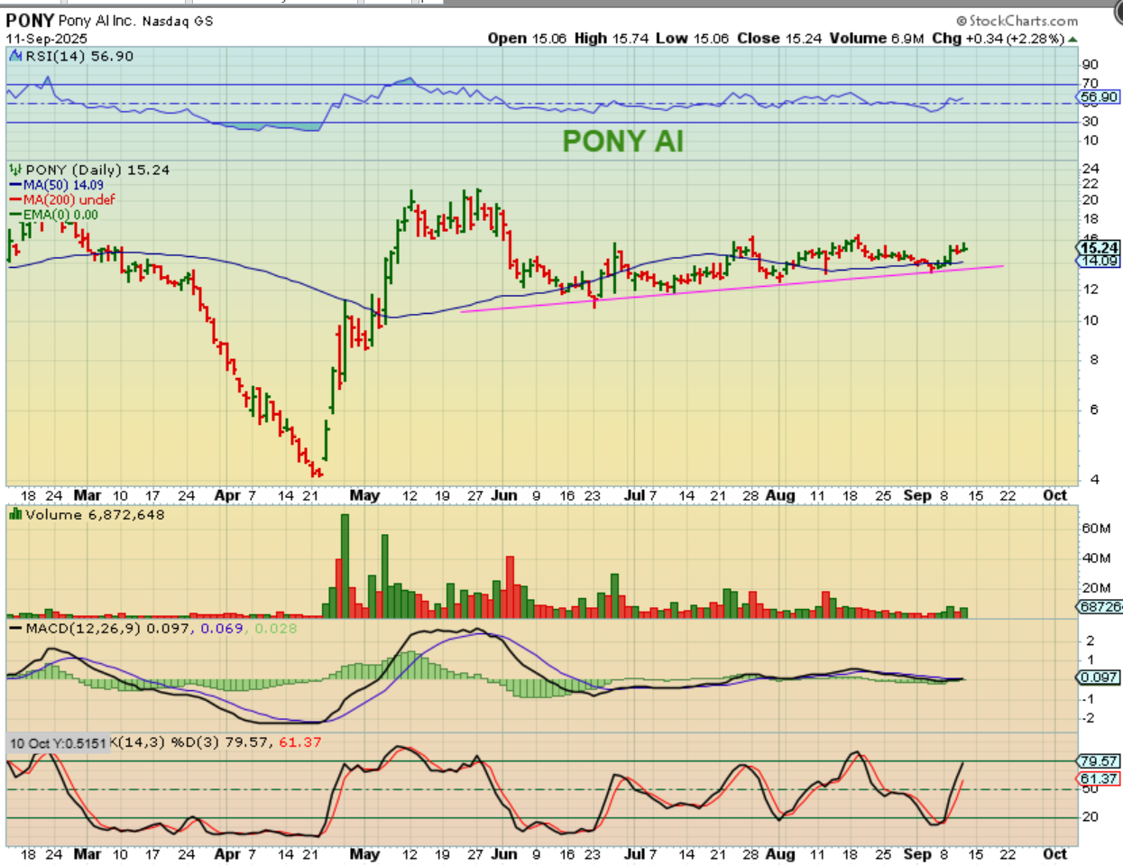Click the 0.028 MACD histogram value

click(275, 628)
